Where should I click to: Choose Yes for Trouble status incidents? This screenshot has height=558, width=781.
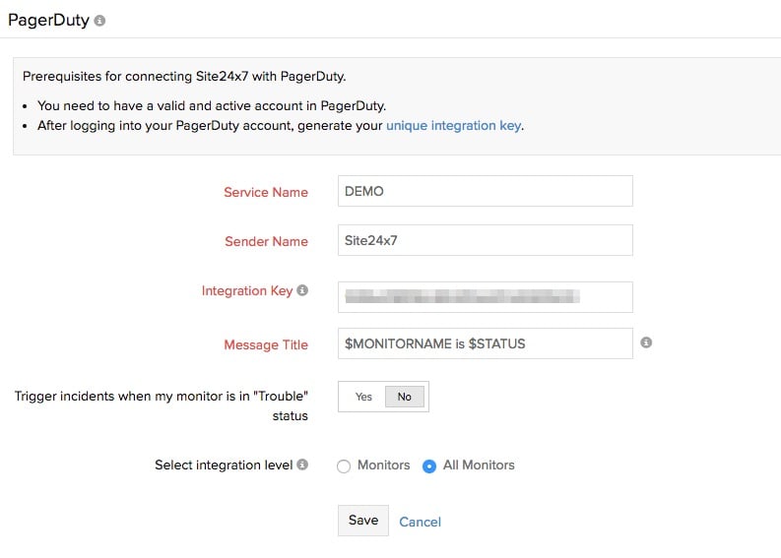click(363, 397)
